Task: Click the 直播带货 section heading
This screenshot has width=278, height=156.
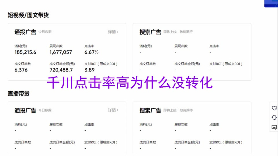Action: [x=18, y=94]
